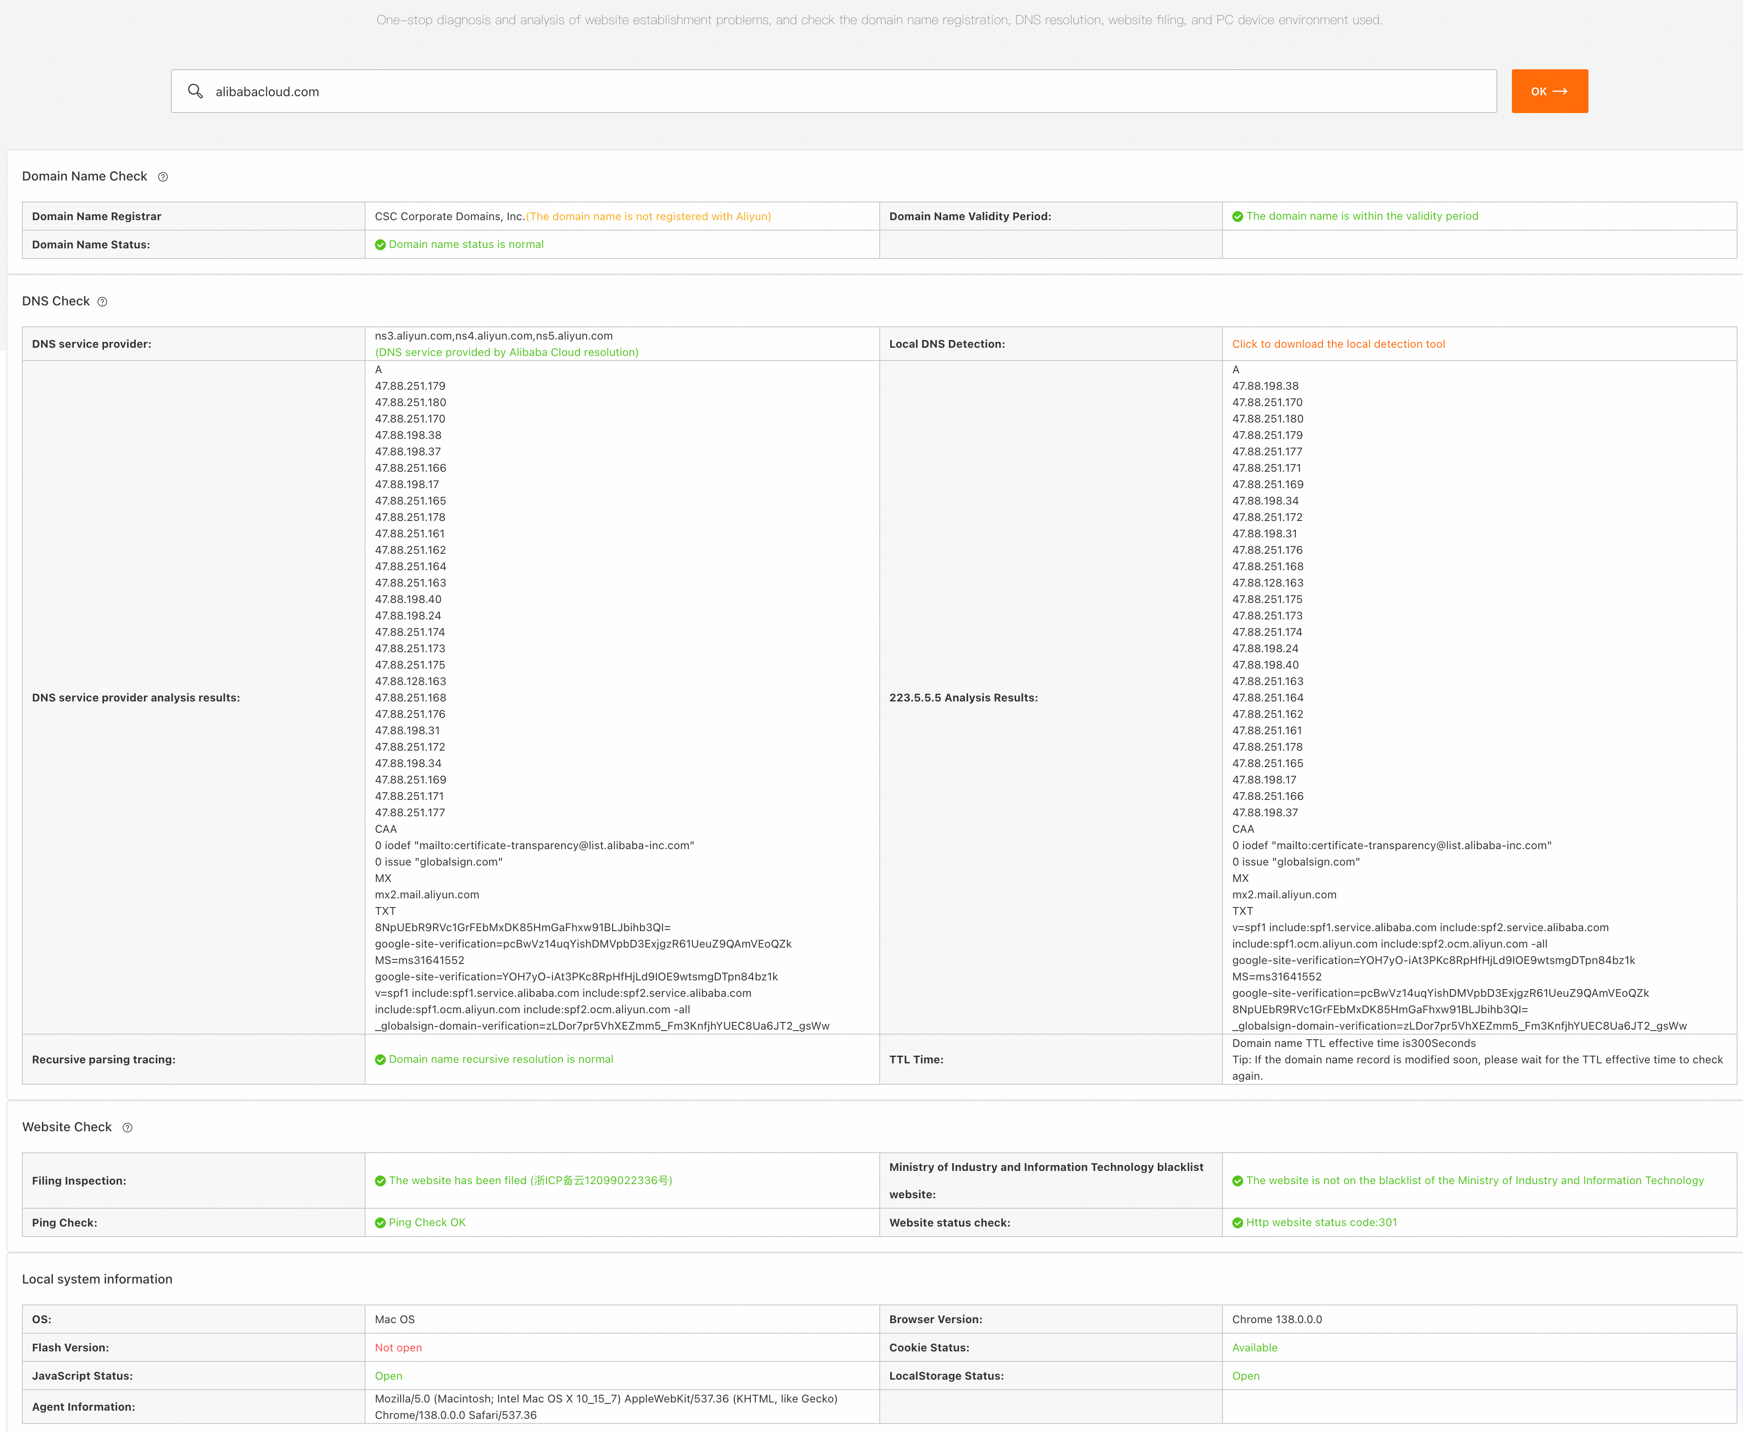Image resolution: width=1743 pixels, height=1433 pixels.
Task: Click green check icon for blacklist result
Action: point(1237,1181)
